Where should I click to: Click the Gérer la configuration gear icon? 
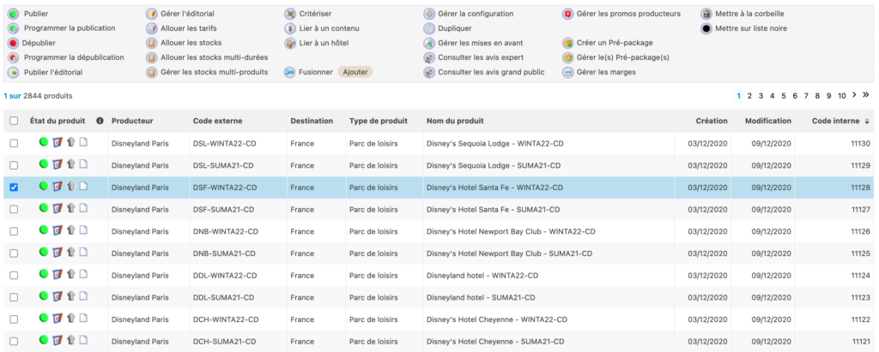[x=429, y=14]
